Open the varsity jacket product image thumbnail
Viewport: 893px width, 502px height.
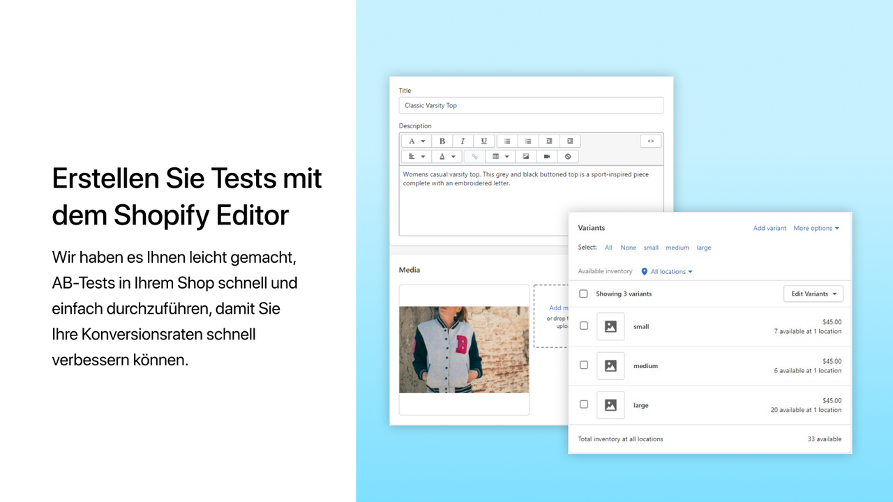[x=464, y=349]
